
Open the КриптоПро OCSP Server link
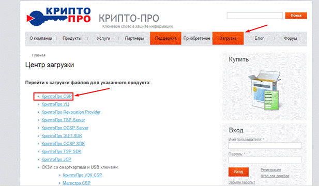[x=65, y=128]
